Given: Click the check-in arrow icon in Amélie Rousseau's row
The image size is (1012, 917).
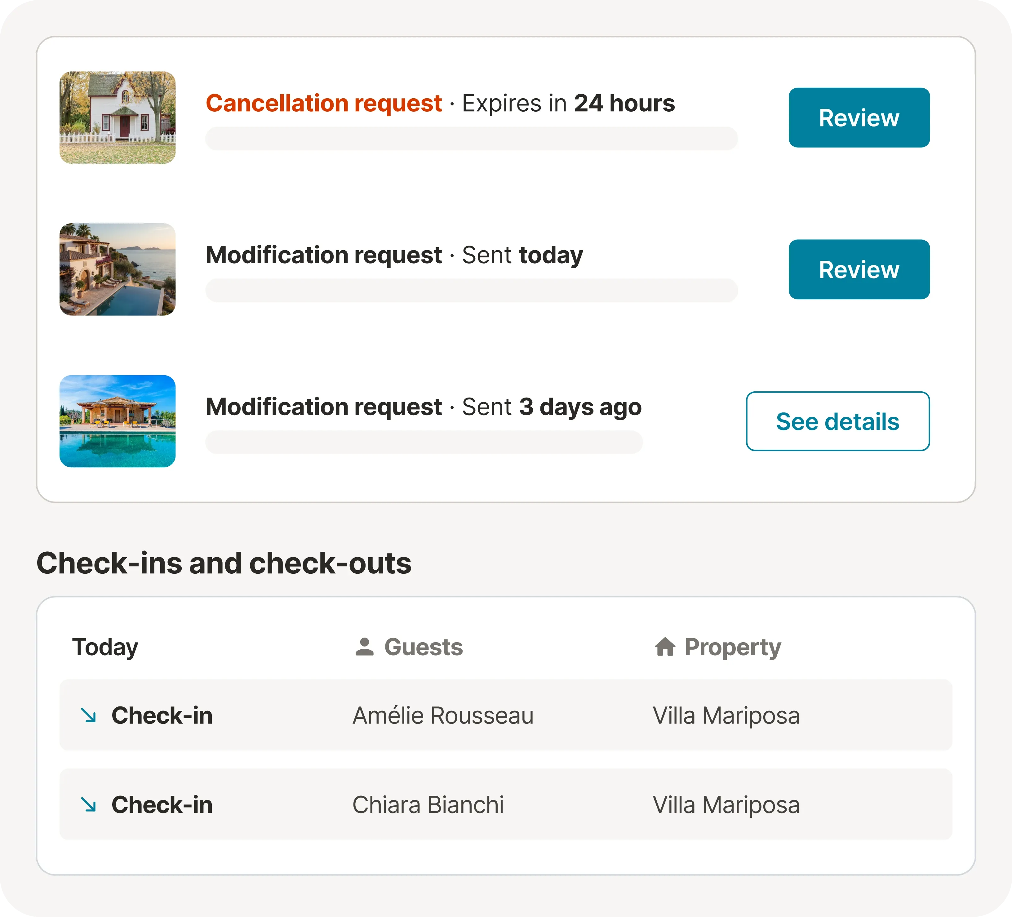Looking at the screenshot, I should [89, 715].
